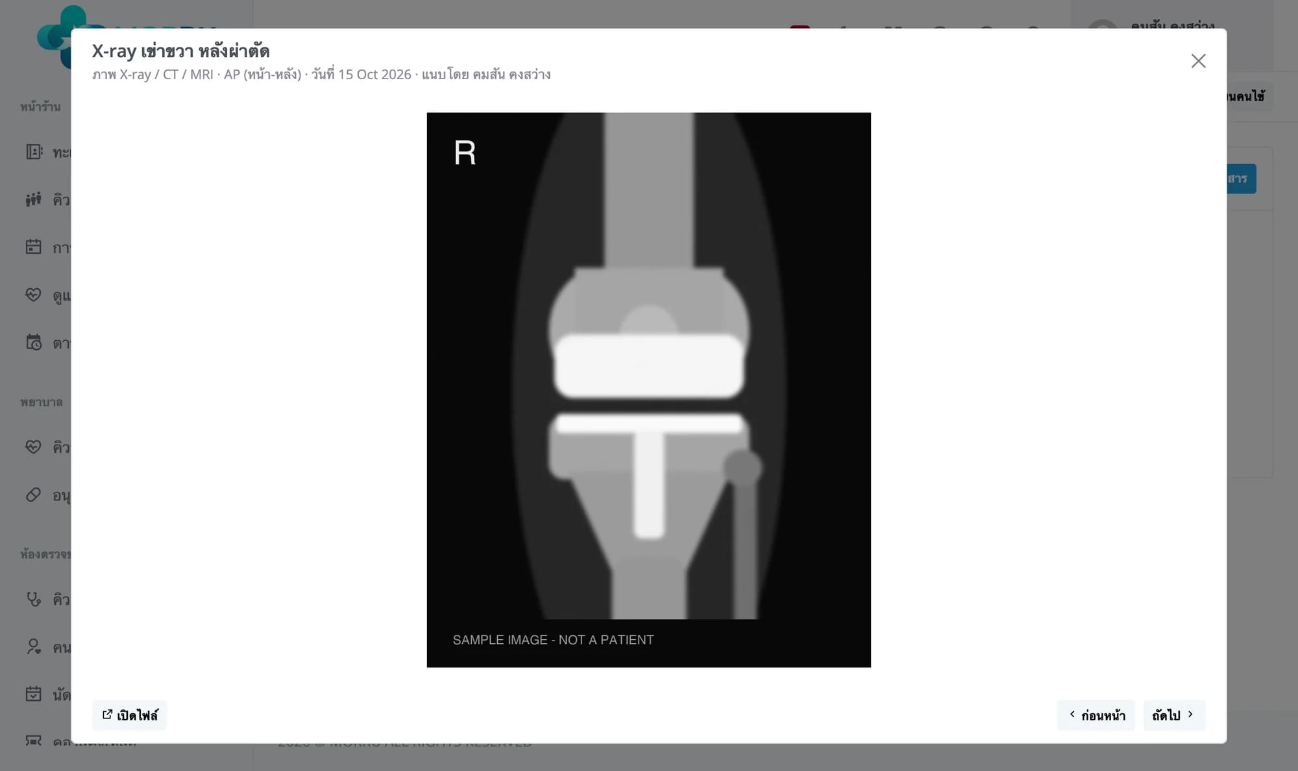
Task: Click the blue button behind dialog
Action: pos(1241,178)
